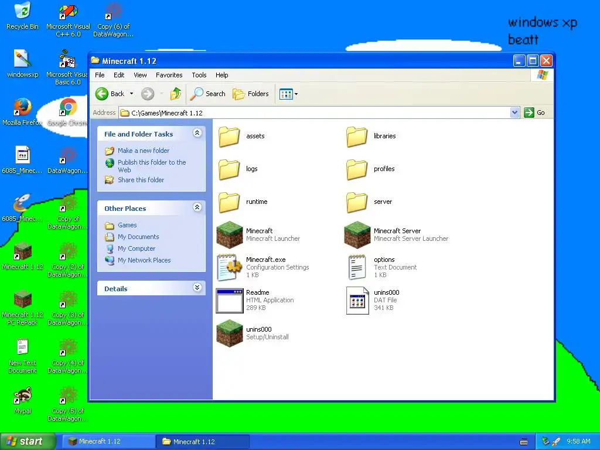Image resolution: width=600 pixels, height=450 pixels.
Task: Select Copy (4) of DataWagon desktop icon
Action: tap(68, 356)
